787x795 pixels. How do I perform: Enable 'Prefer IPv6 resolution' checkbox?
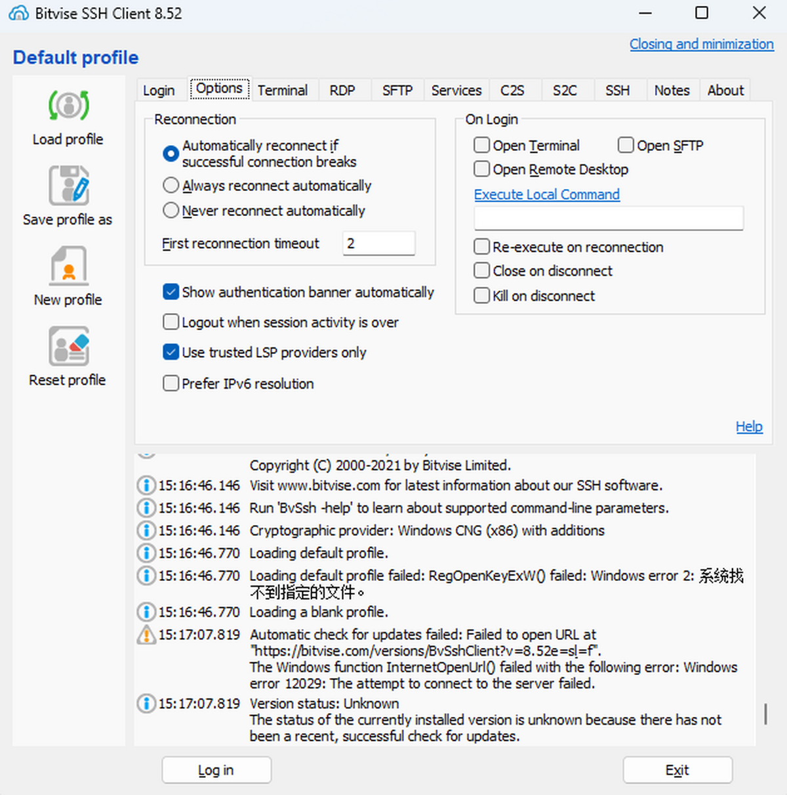[x=171, y=383]
